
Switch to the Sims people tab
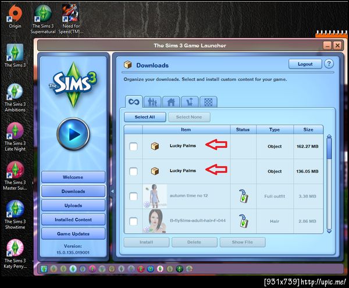[x=152, y=102]
